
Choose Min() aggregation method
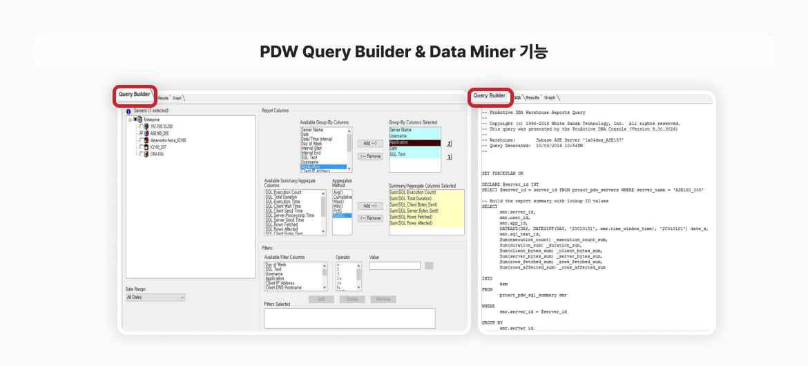[338, 206]
